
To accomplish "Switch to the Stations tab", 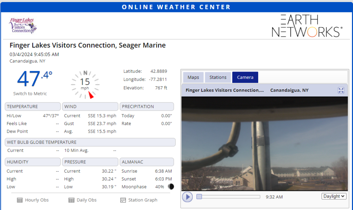I will (218, 77).
